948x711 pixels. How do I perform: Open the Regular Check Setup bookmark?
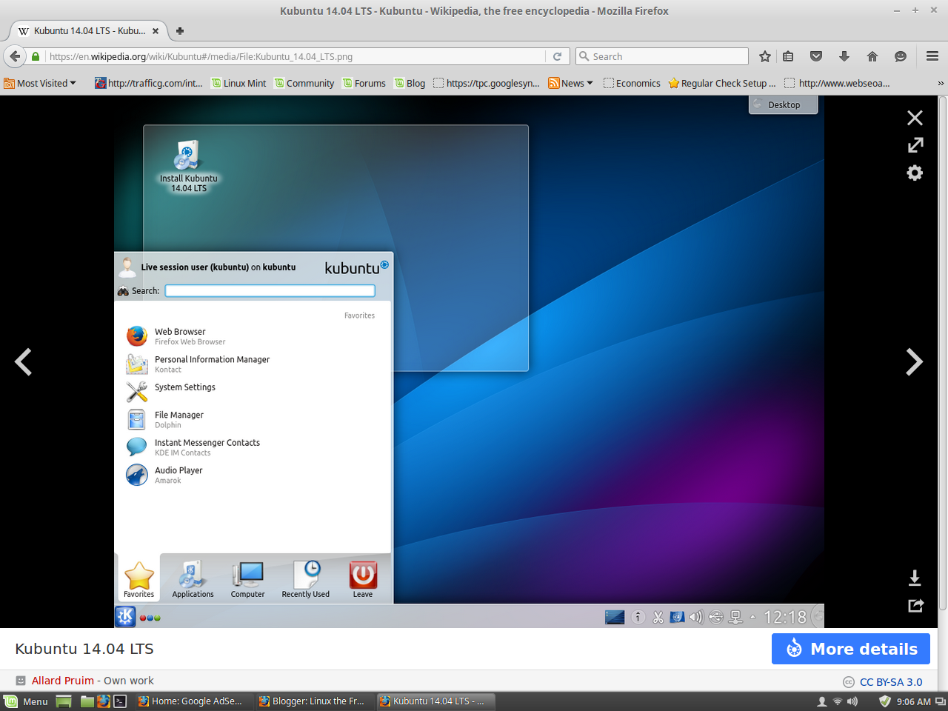[722, 83]
